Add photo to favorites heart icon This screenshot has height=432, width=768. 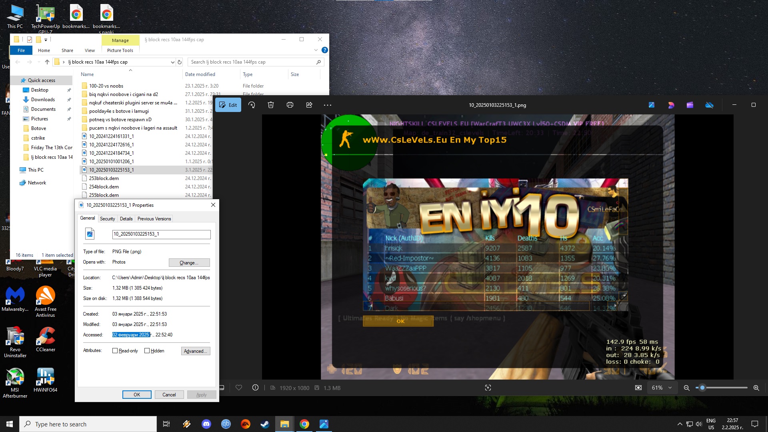pos(239,388)
